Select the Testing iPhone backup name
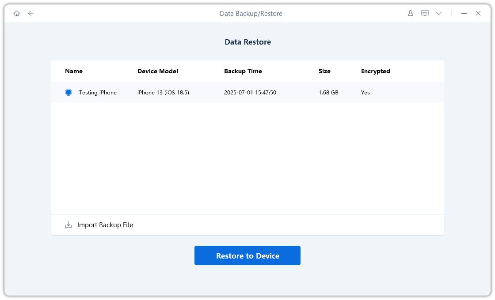This screenshot has width=495, height=300. pos(98,93)
